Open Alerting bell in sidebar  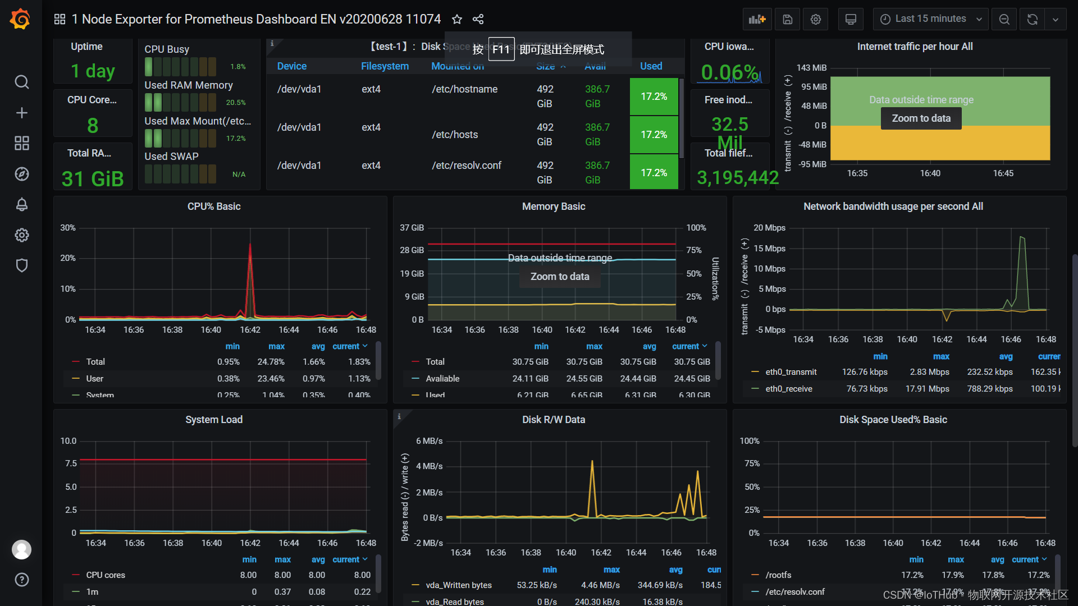(21, 204)
